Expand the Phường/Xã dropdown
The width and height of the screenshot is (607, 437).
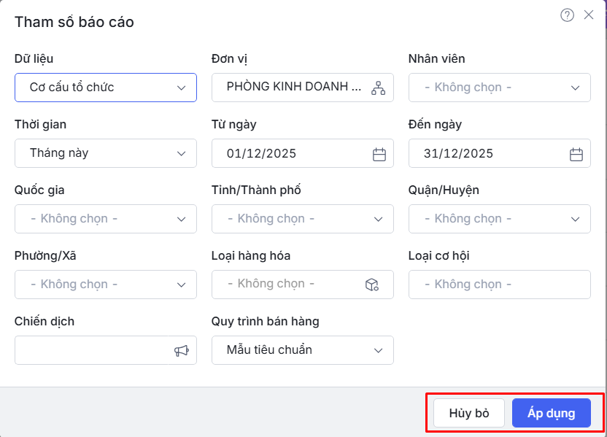point(106,285)
